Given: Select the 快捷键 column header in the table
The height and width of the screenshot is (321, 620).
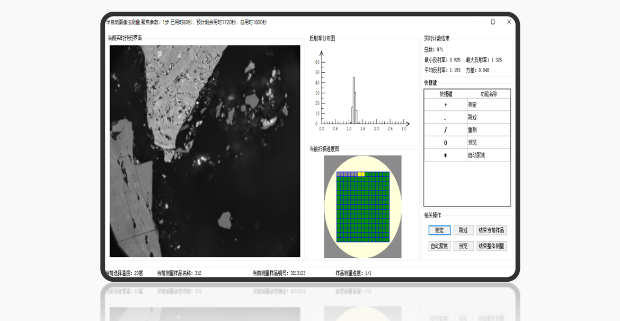Looking at the screenshot, I should click(446, 94).
